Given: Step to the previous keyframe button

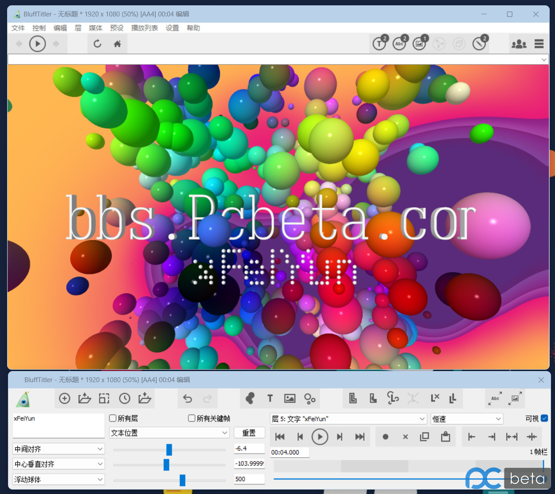Looking at the screenshot, I should pyautogui.click(x=300, y=437).
